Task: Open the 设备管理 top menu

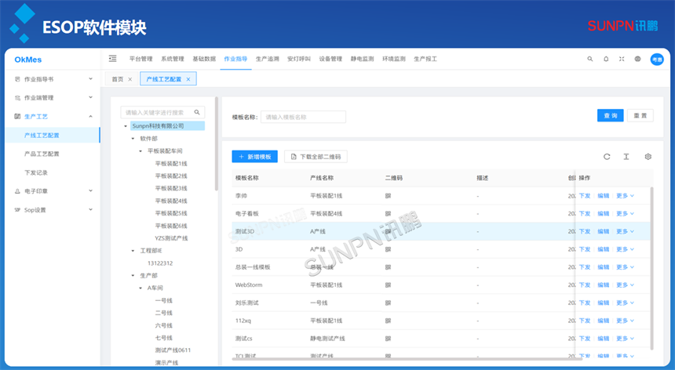Action: pos(330,59)
